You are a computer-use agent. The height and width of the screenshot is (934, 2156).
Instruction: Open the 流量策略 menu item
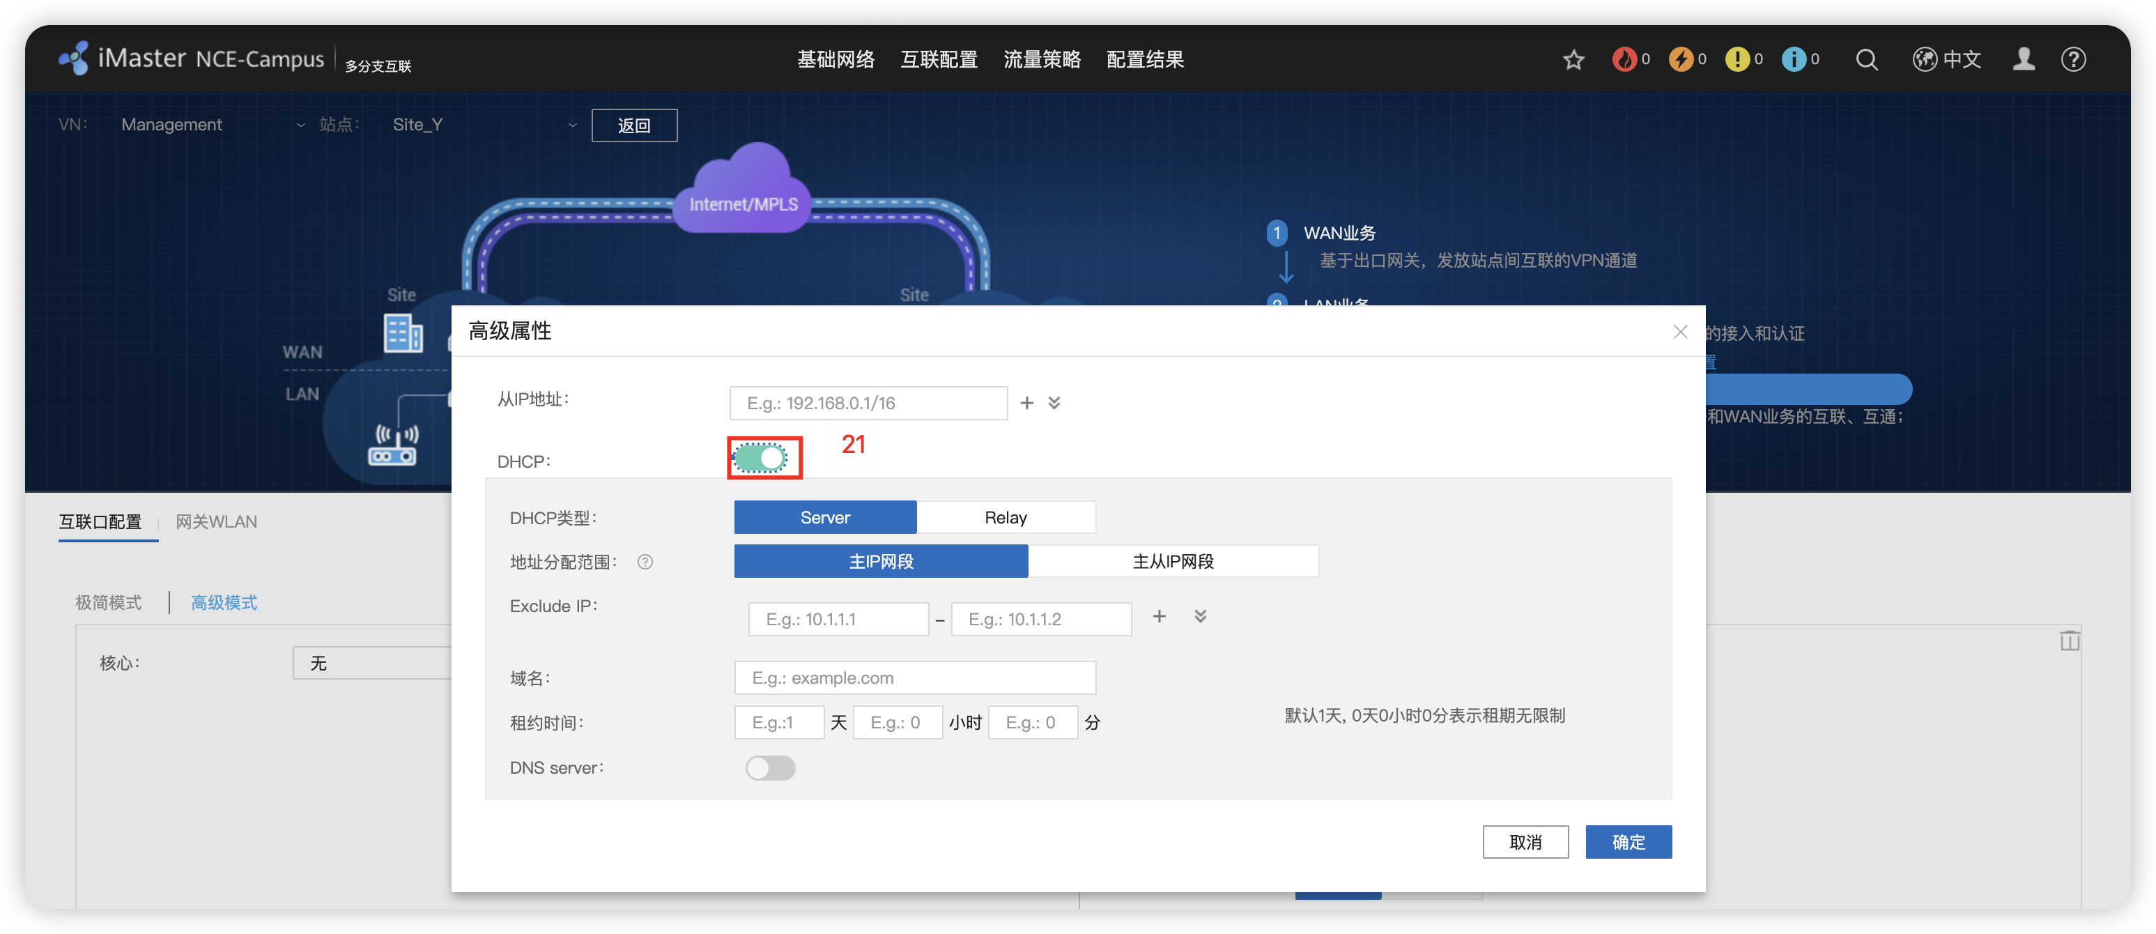coord(1041,59)
